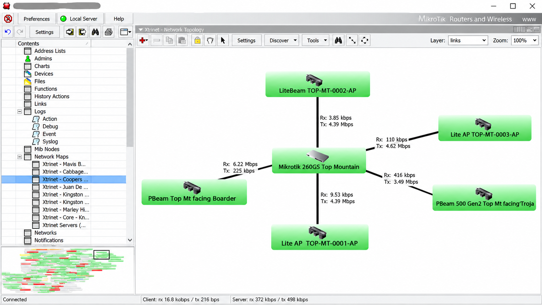
Task: Open Devices in contents tree
Action: [44, 74]
